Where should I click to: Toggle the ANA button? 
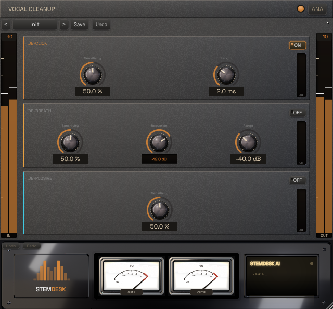point(317,9)
